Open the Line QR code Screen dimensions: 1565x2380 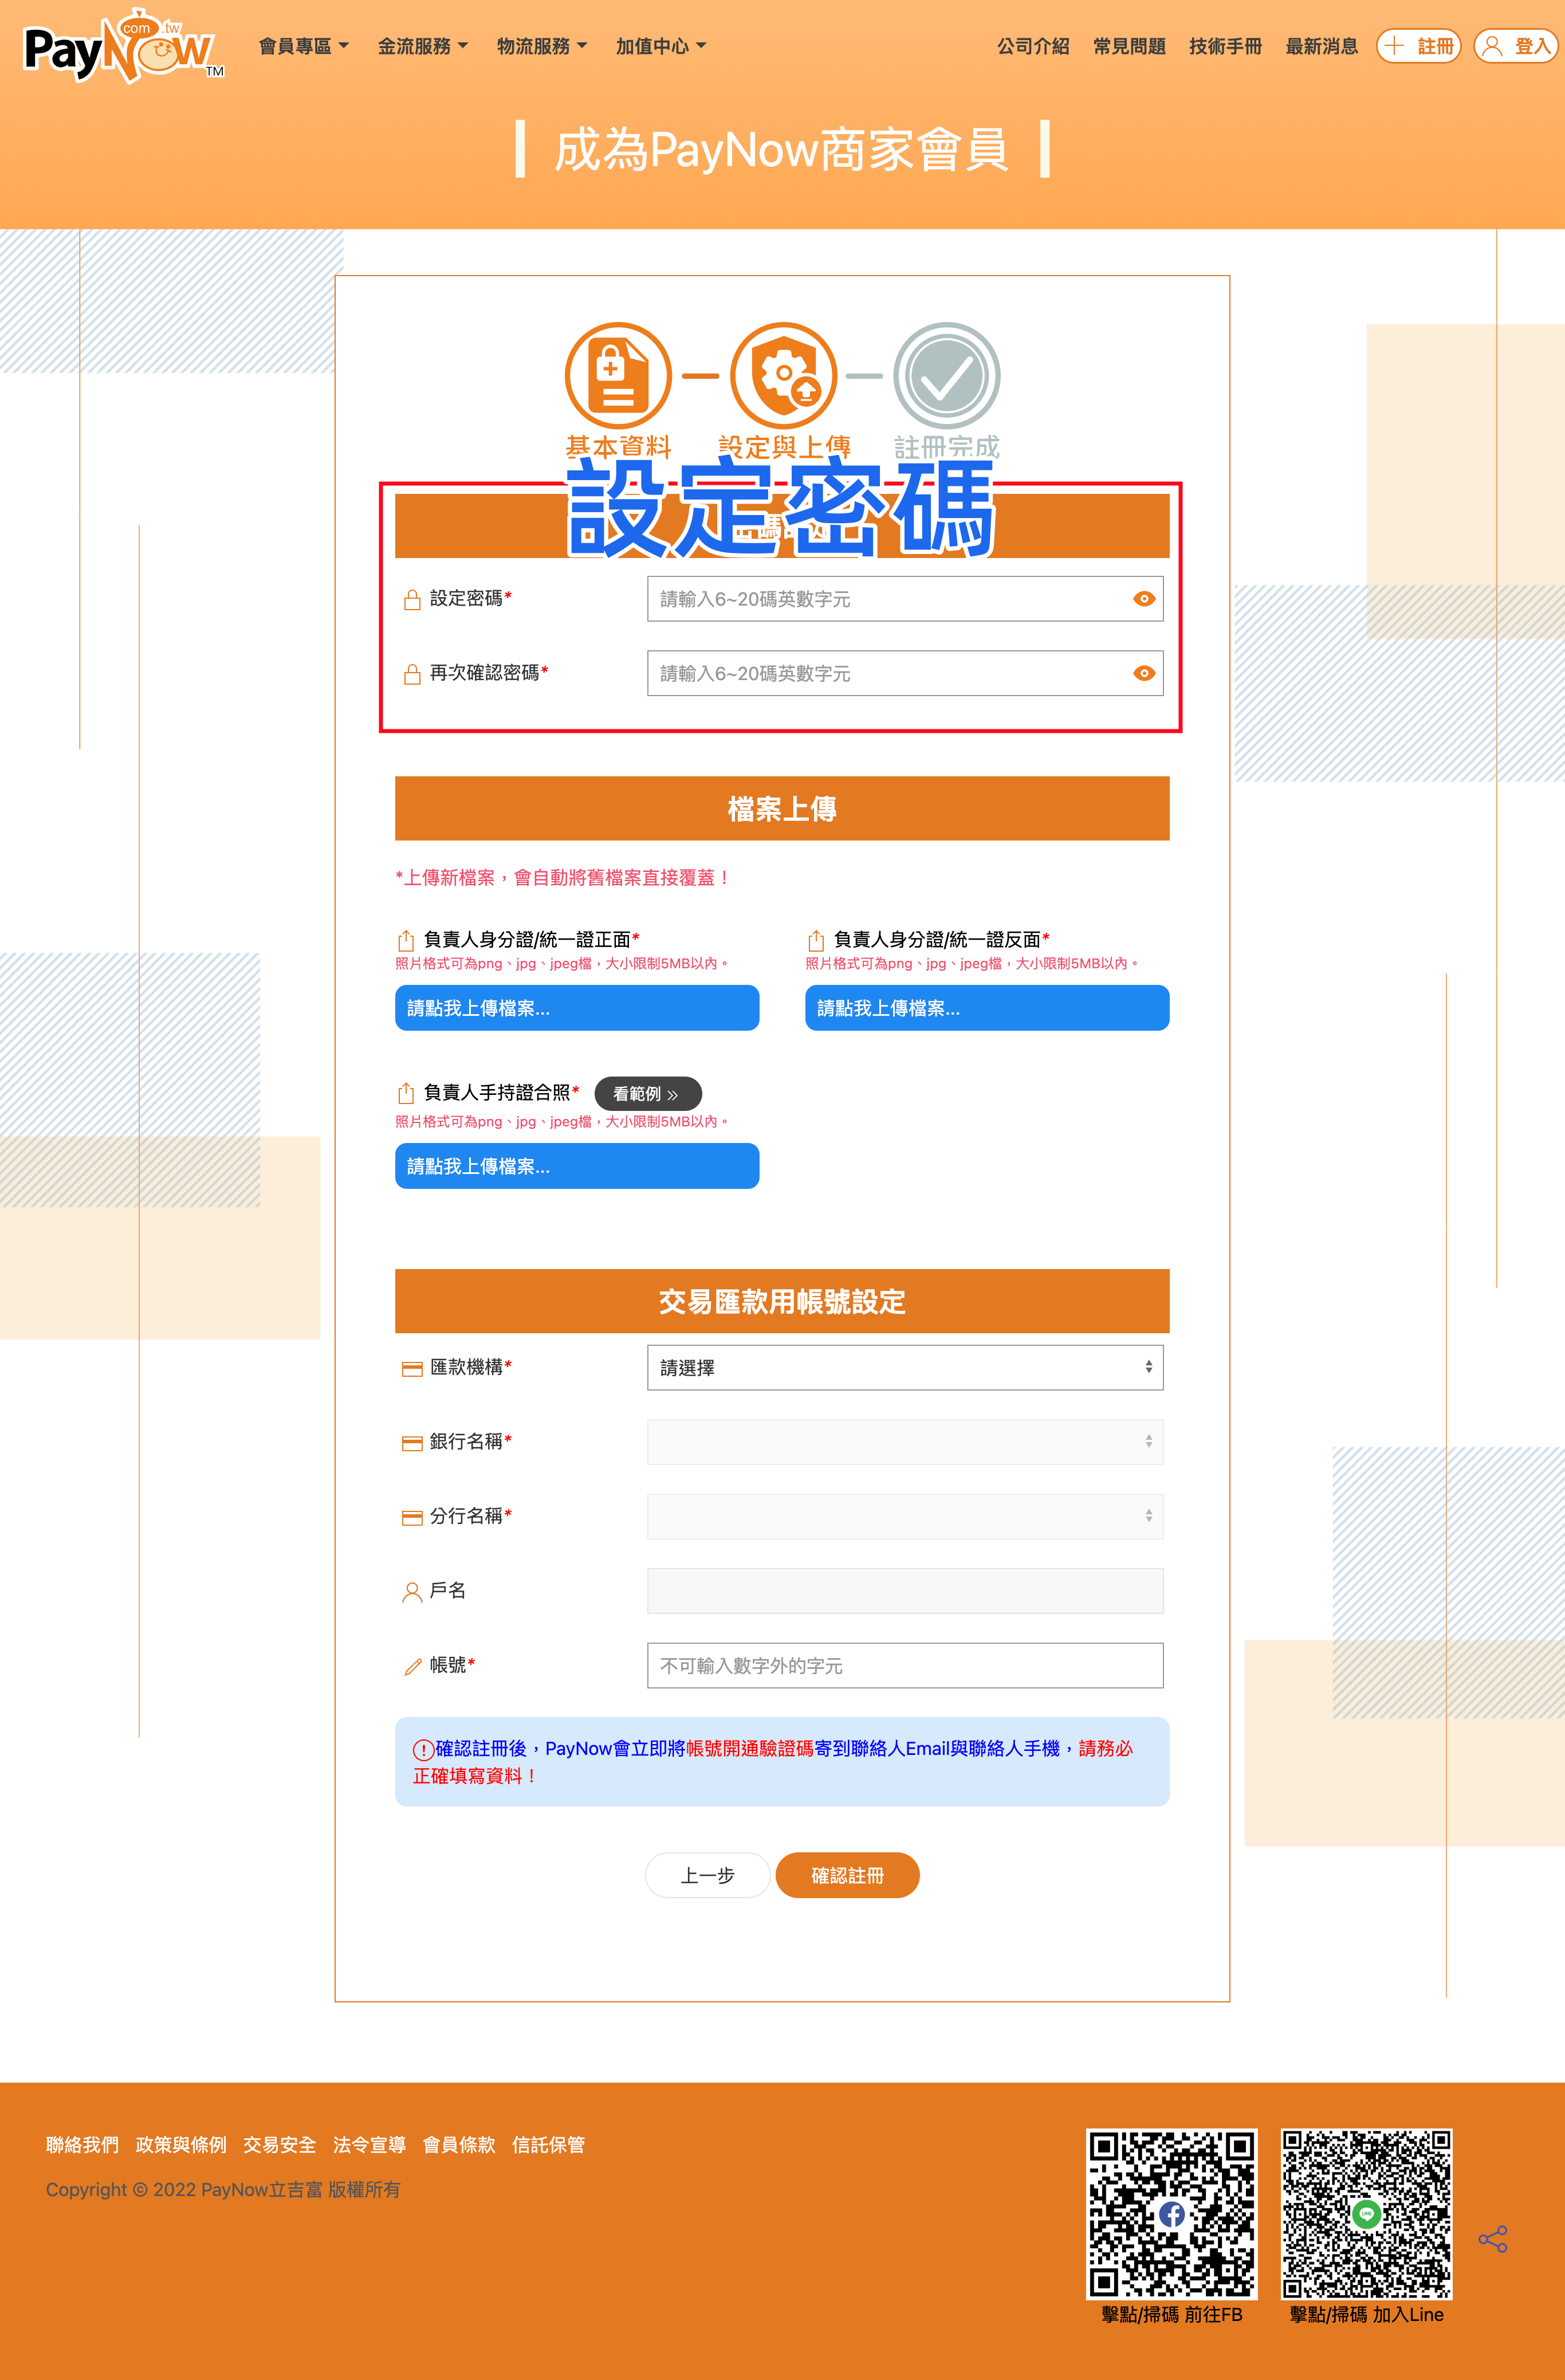tap(1366, 2213)
